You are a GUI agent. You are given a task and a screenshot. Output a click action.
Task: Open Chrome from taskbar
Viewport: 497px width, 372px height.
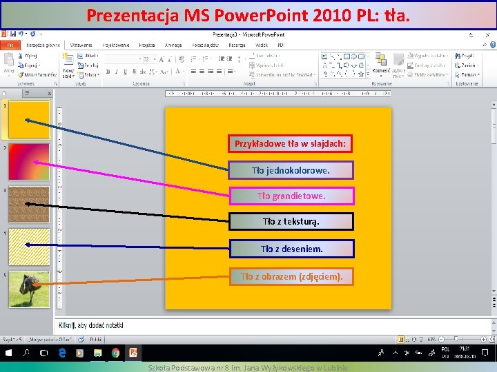pyautogui.click(x=116, y=353)
